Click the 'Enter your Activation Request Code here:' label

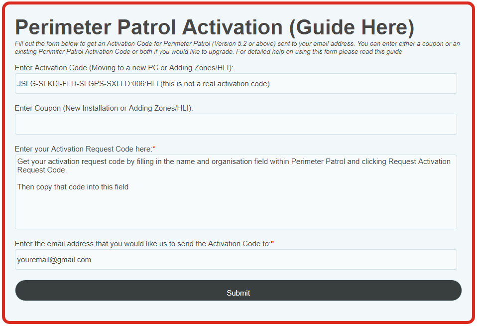[x=85, y=149]
